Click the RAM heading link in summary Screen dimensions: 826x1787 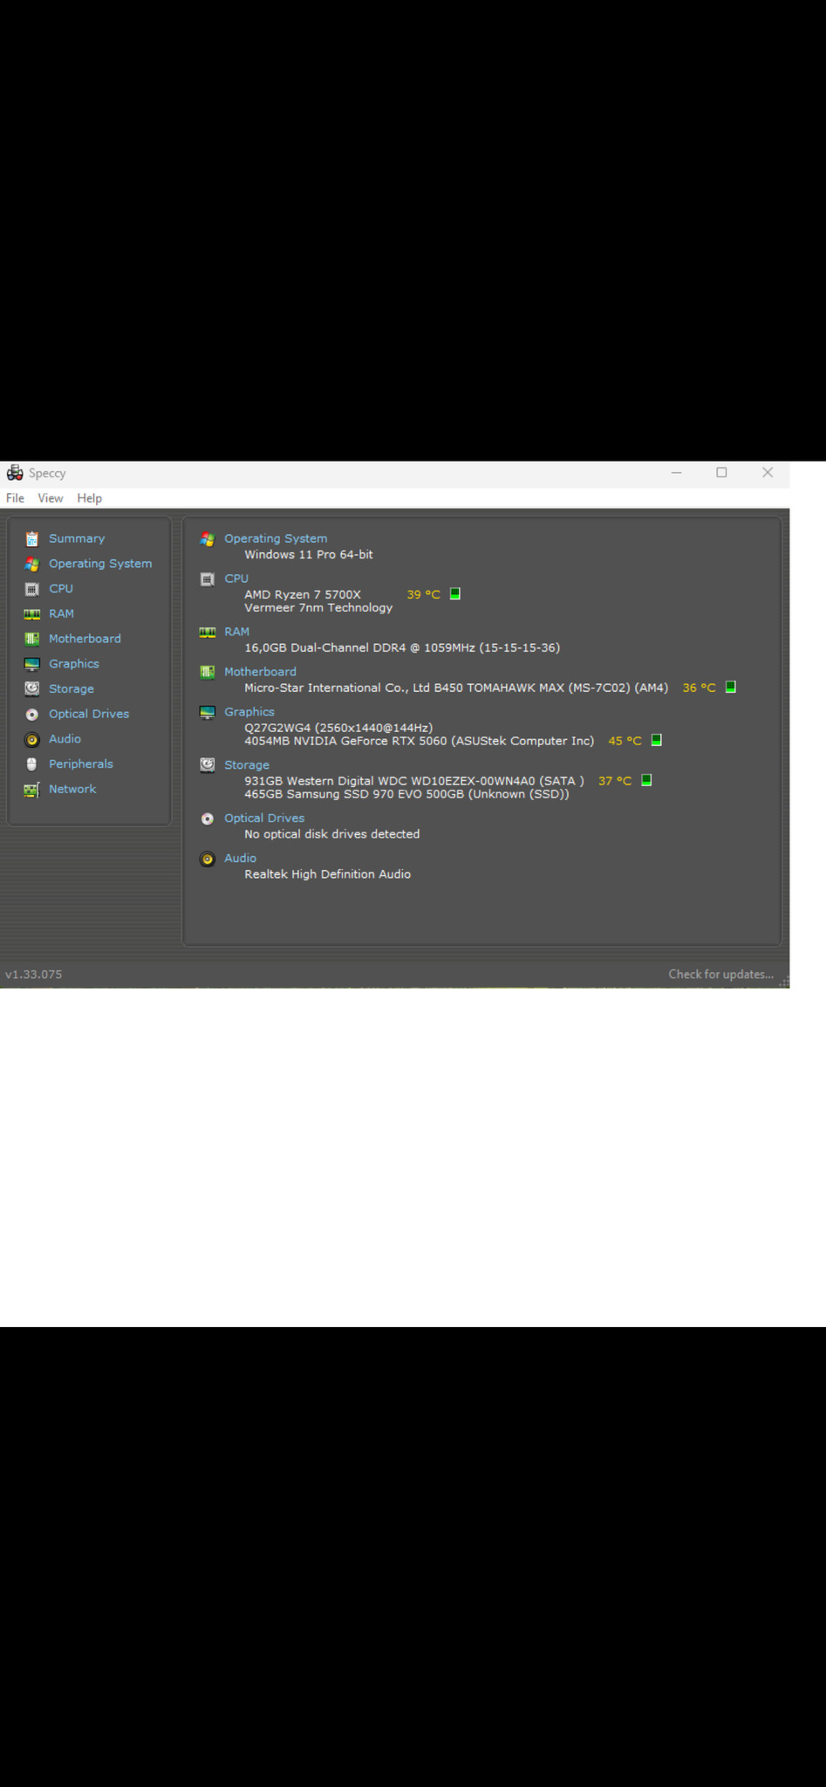click(236, 633)
